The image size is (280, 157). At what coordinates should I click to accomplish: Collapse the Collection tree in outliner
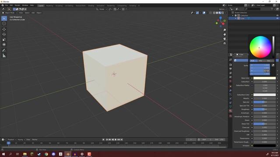pyautogui.click(x=233, y=16)
